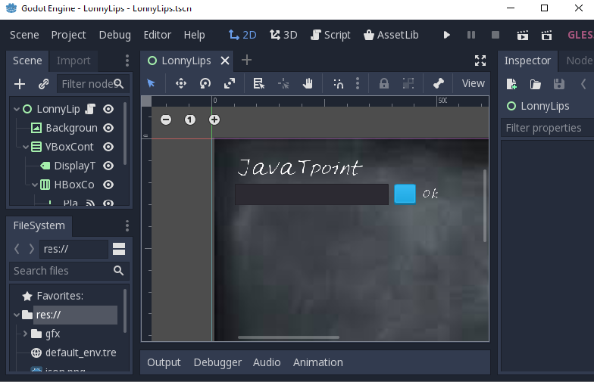Pause the running scene
Screen dimensions: 594x382
point(471,35)
